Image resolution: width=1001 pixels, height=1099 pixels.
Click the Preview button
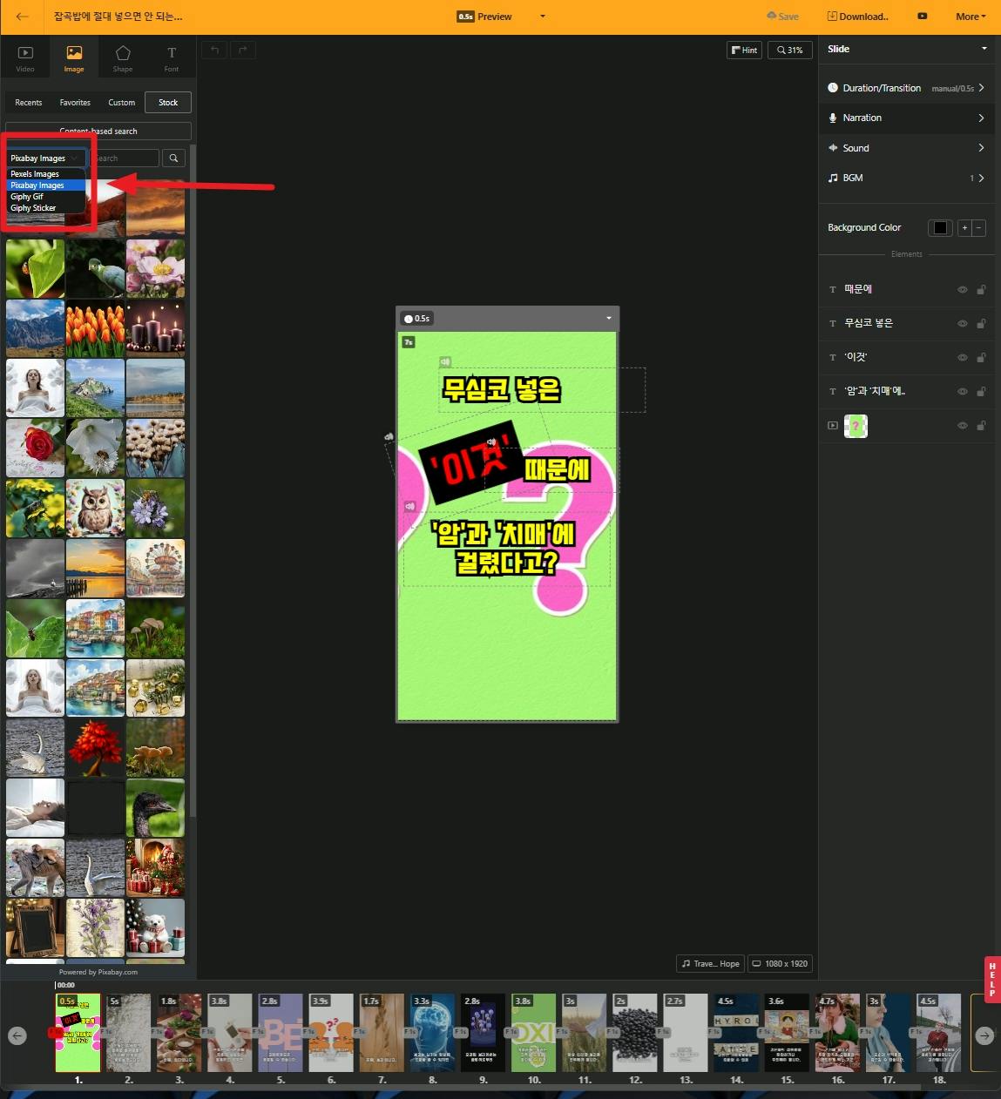point(485,17)
